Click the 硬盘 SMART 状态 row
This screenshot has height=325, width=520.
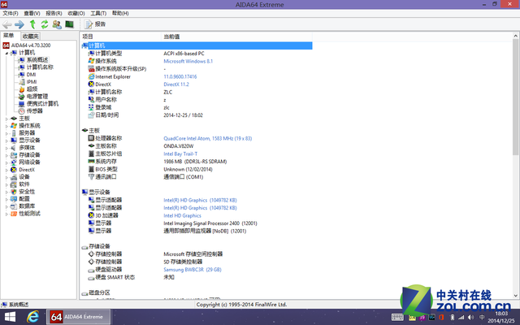[197, 277]
